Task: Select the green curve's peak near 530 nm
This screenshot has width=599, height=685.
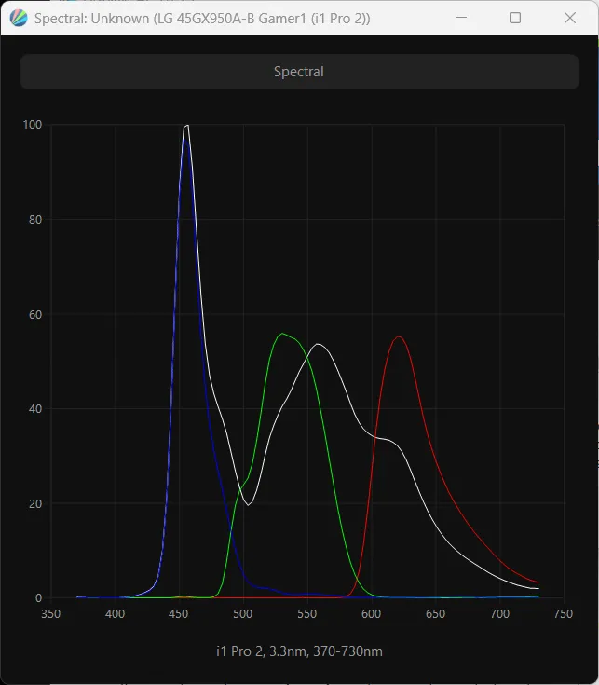Action: (282, 334)
